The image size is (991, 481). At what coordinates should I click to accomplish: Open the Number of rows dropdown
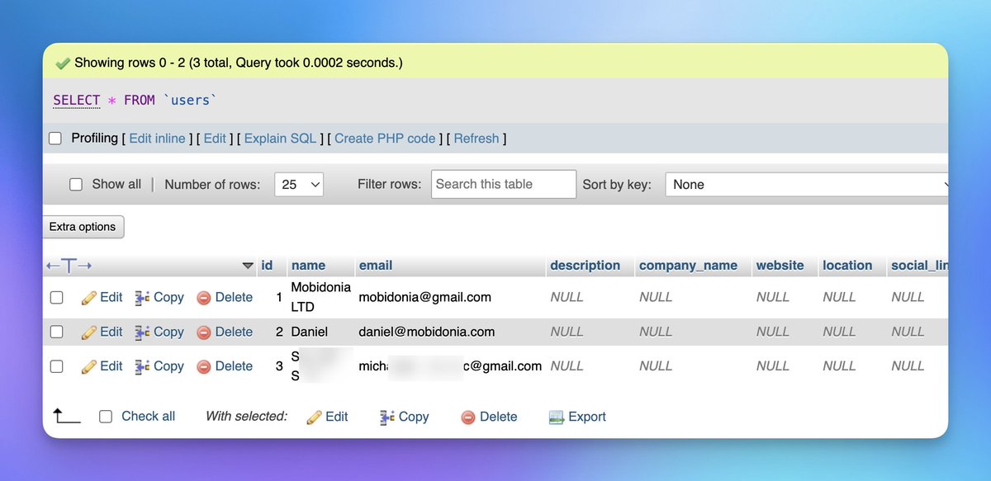coord(299,185)
